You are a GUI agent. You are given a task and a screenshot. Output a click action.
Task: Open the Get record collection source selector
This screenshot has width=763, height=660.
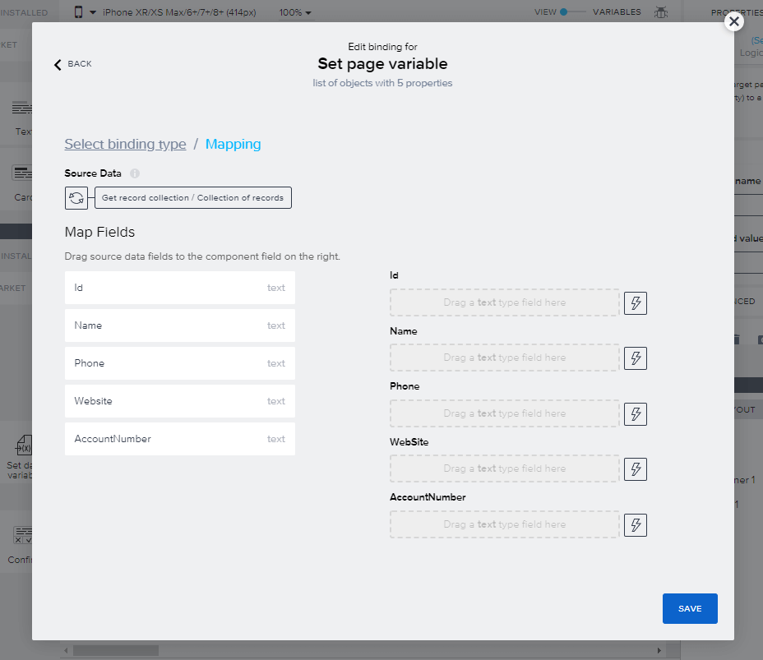(x=193, y=197)
